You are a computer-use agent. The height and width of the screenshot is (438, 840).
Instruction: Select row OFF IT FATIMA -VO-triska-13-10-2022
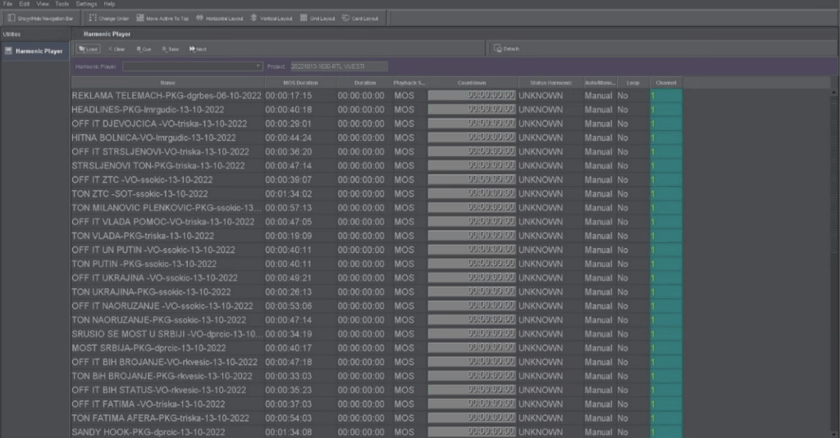[377, 404]
